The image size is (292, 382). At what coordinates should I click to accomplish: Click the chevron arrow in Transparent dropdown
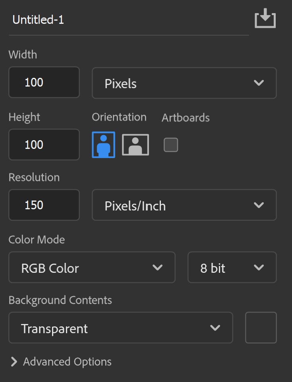(215, 328)
